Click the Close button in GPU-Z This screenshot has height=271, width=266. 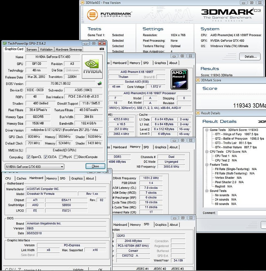[x=95, y=166]
